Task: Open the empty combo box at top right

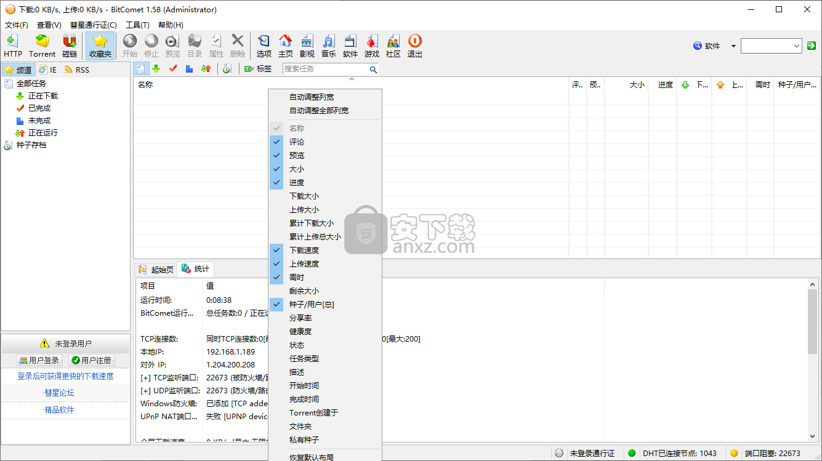Action: pos(771,46)
